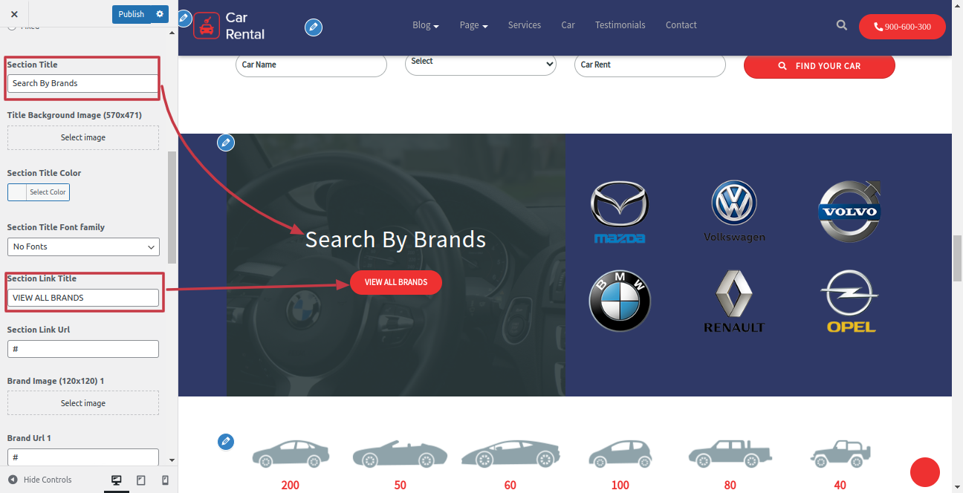The image size is (963, 493).
Task: Open the Section Title Color picker
Action: click(x=39, y=192)
